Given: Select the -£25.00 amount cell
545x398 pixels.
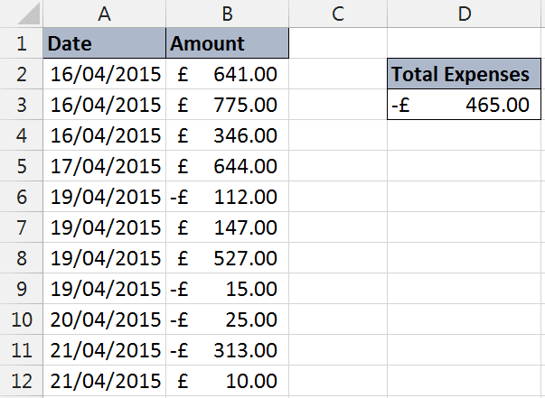Looking at the screenshot, I should 228,319.
